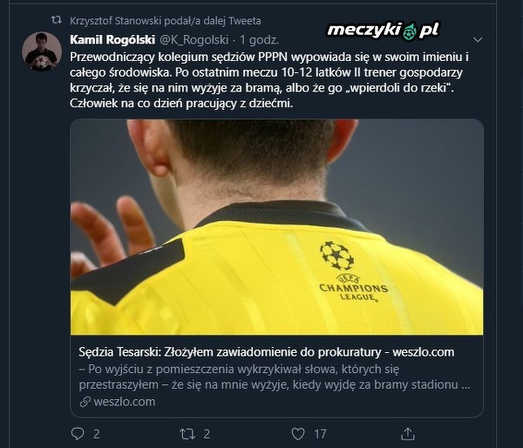Screen dimensions: 523x448
Task: Open the 1 godz. timestamp link
Action: (x=259, y=40)
